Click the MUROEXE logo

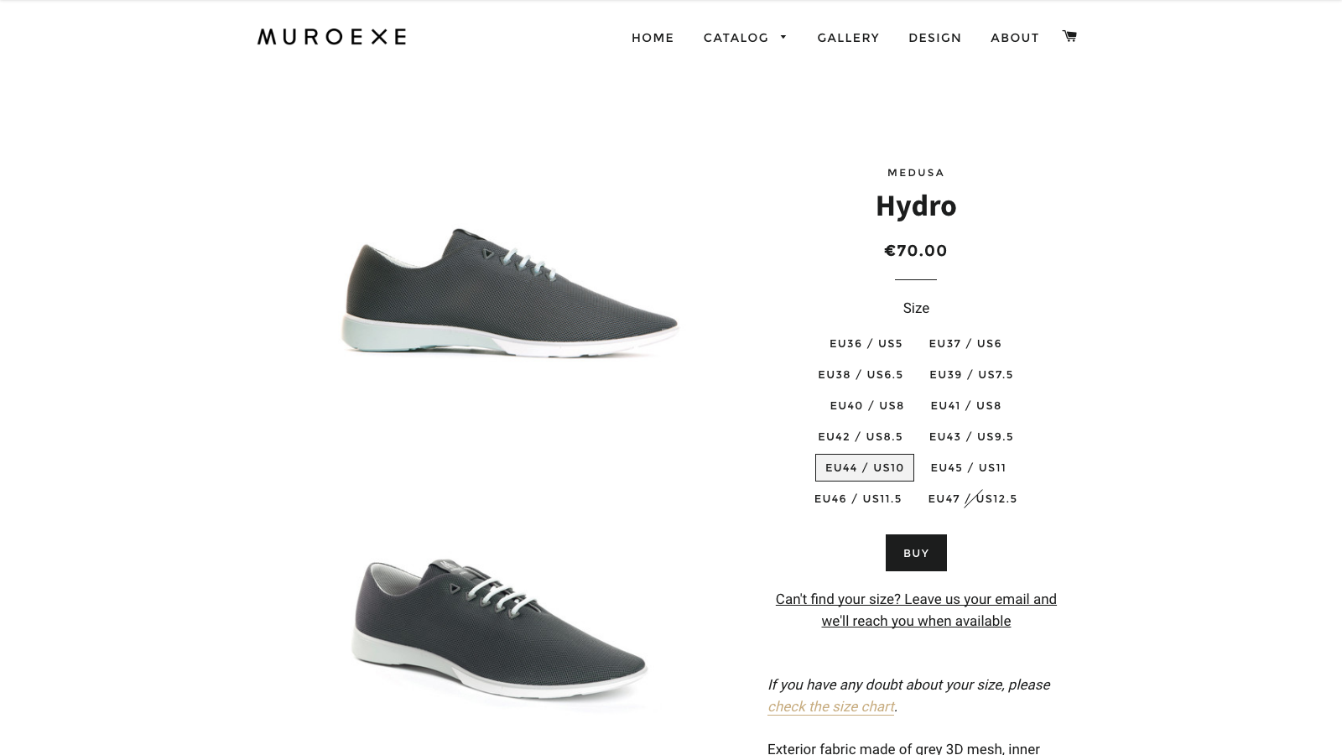click(x=332, y=37)
